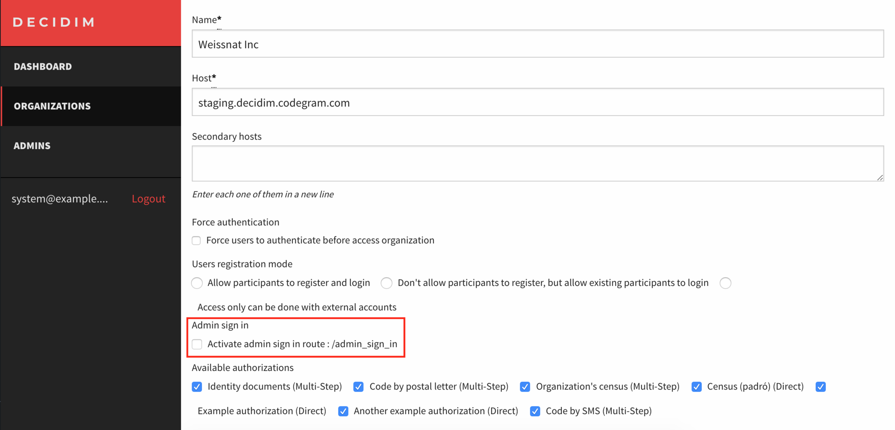Image resolution: width=895 pixels, height=430 pixels.
Task: Disable Census (padró) (Direct) authorization
Action: click(x=696, y=387)
